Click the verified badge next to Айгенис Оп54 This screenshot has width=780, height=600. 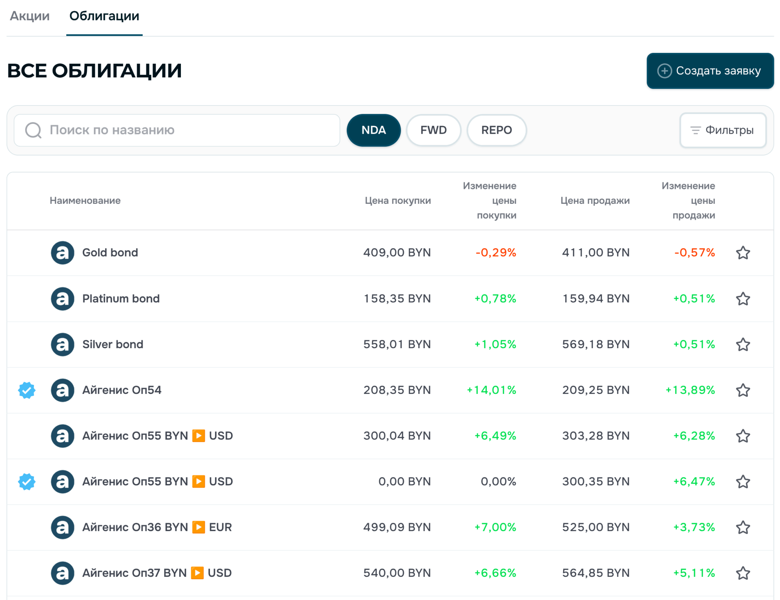tap(27, 390)
